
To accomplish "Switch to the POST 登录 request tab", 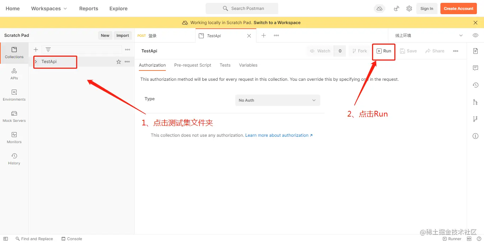I will pos(165,35).
